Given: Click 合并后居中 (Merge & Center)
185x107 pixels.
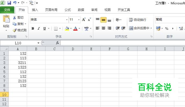Looking at the screenshot, I should 139,28.
